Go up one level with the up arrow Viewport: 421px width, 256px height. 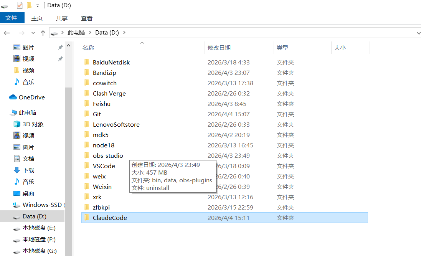coord(43,33)
